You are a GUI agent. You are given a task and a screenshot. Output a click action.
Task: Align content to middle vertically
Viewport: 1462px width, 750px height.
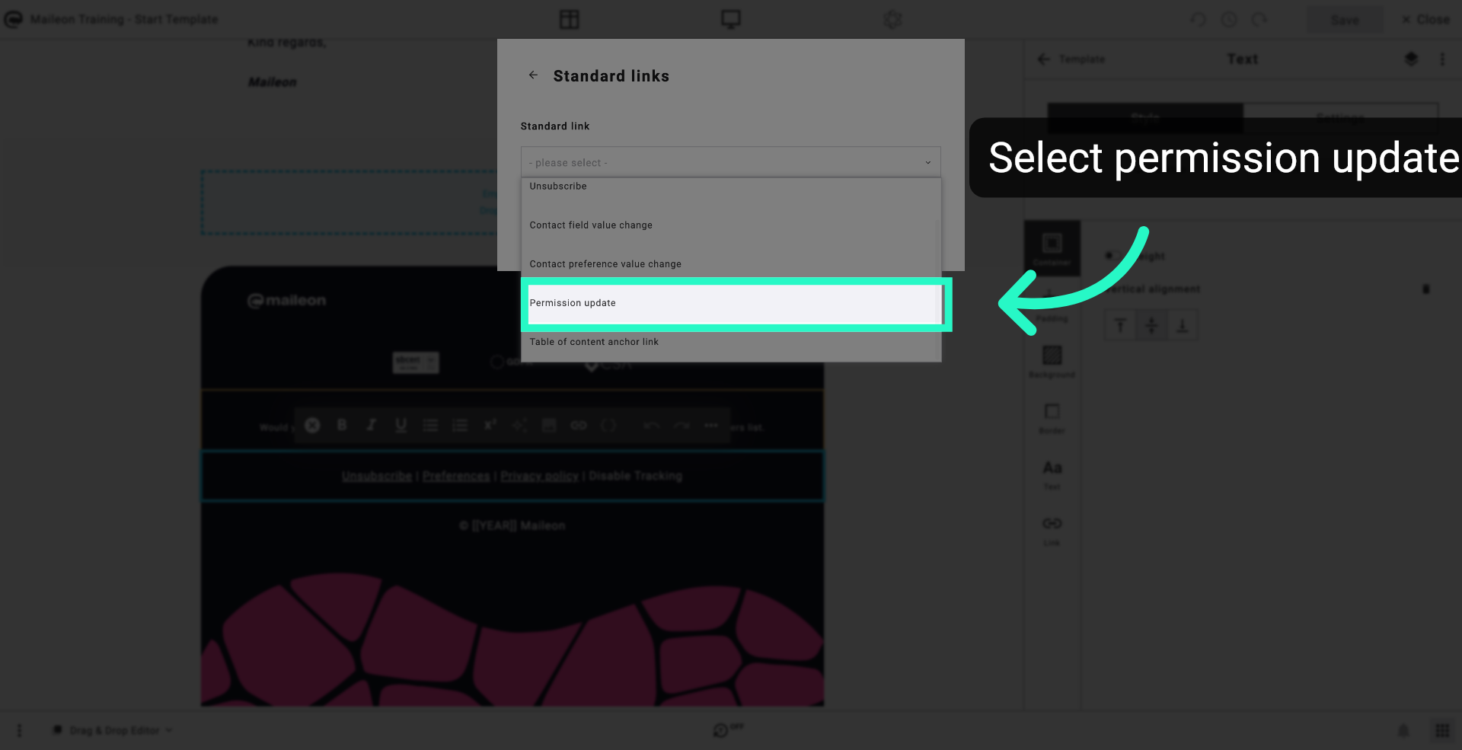pyautogui.click(x=1151, y=325)
